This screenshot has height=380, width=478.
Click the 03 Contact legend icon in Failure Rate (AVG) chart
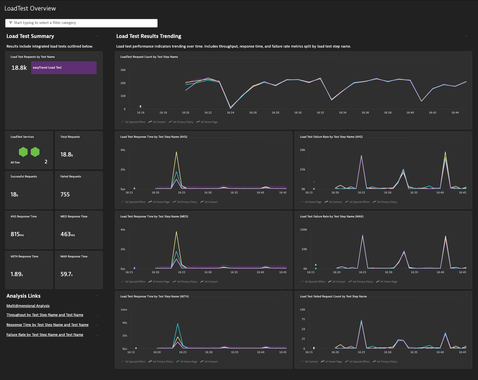click(x=327, y=202)
